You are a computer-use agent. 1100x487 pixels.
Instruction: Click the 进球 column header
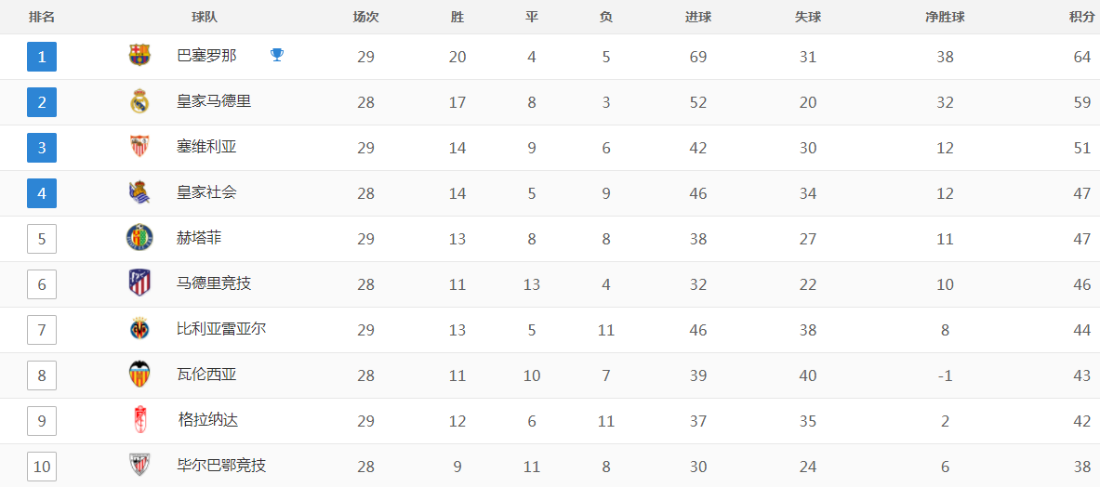698,18
